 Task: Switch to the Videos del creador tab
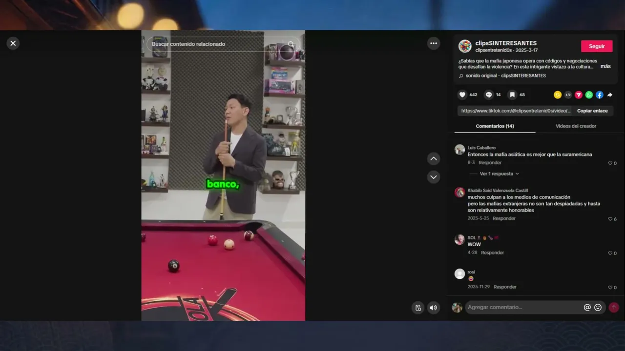(576, 126)
